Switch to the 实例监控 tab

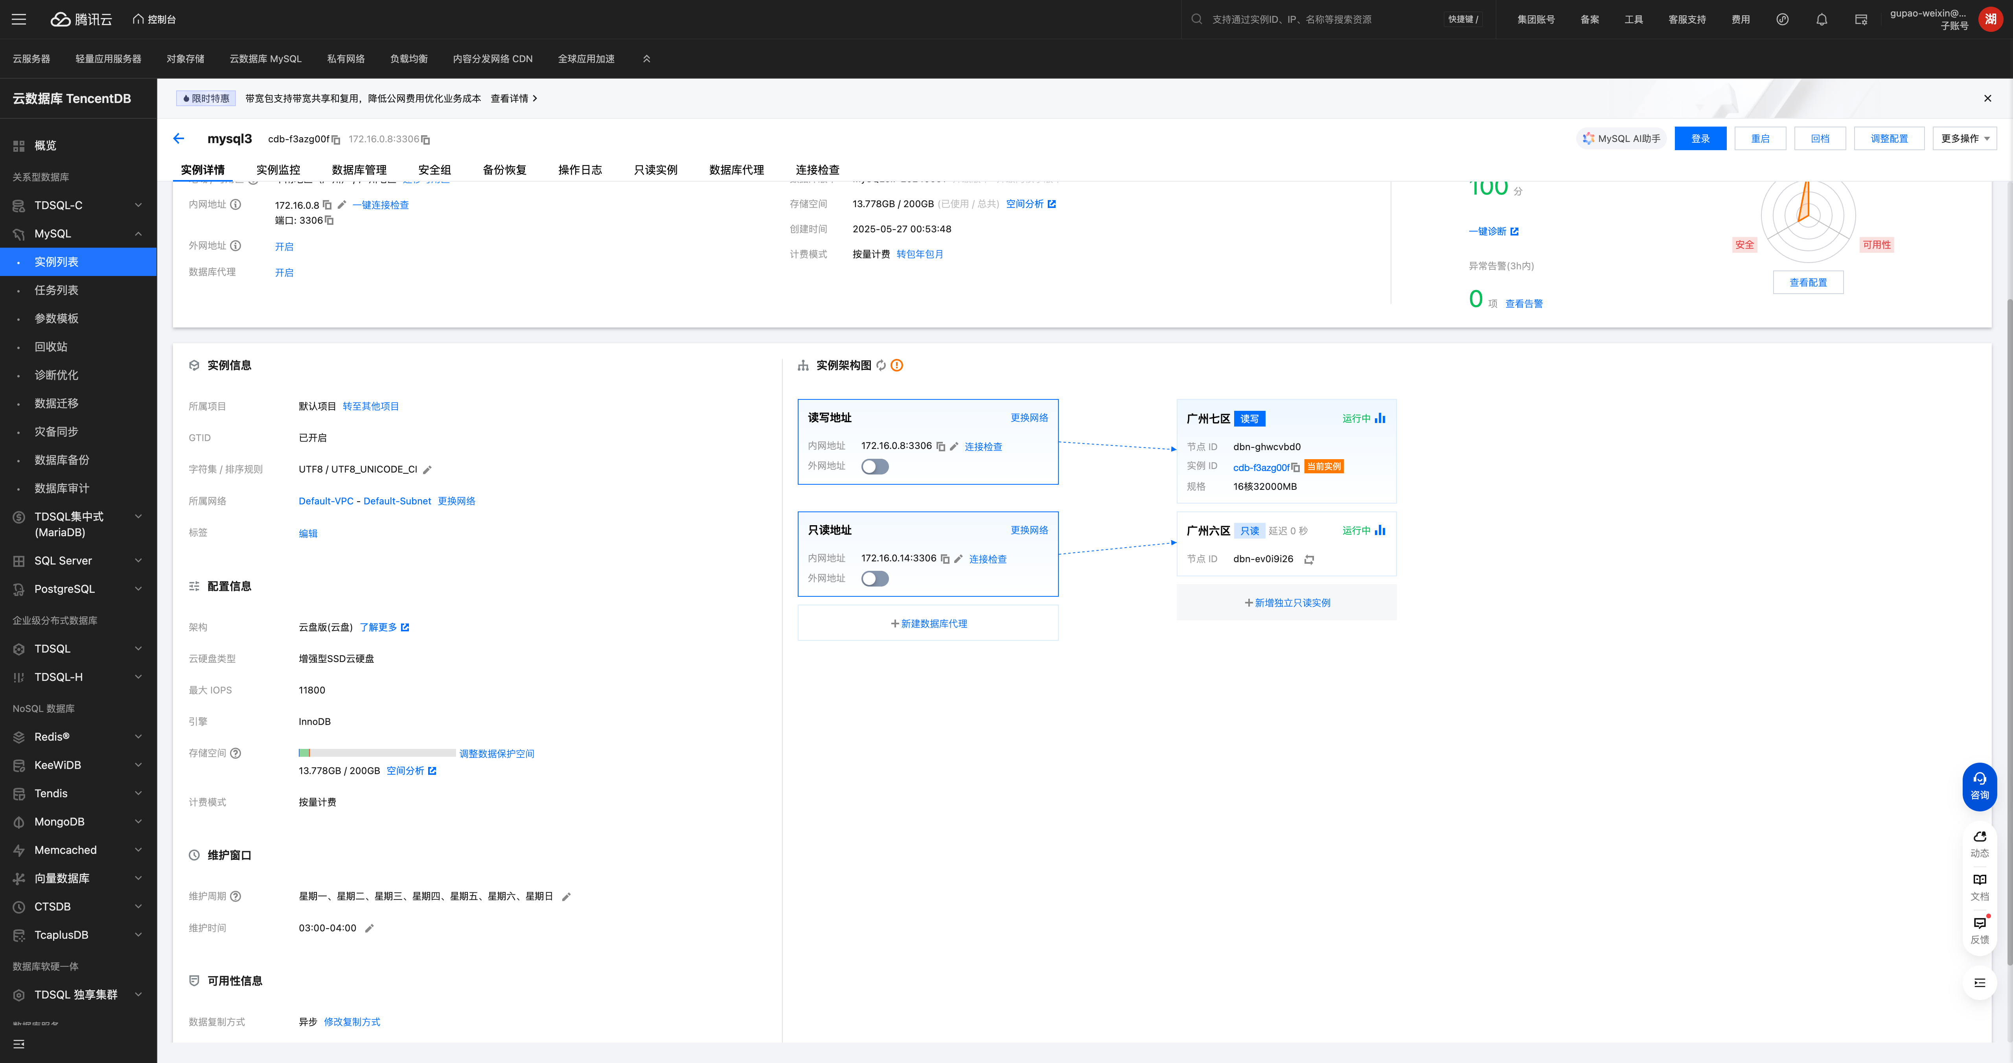coord(278,169)
